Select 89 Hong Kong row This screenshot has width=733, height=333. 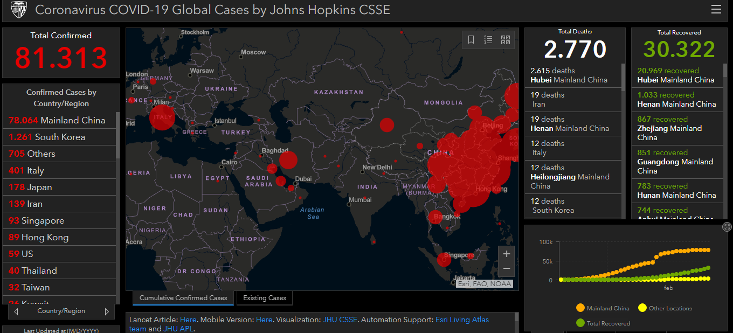pos(59,237)
